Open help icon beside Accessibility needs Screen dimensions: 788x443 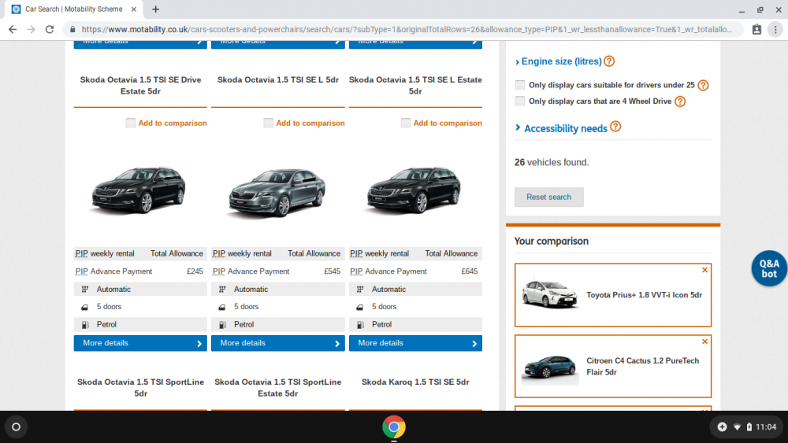(x=615, y=127)
